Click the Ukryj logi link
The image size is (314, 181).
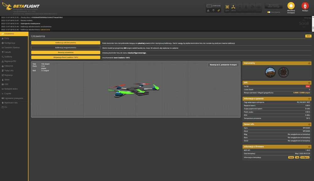307,18
